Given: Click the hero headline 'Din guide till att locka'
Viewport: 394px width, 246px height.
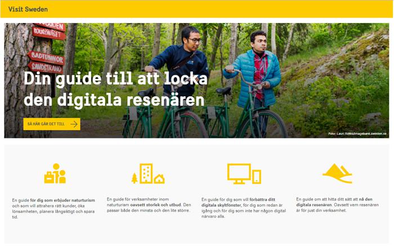Looking at the screenshot, I should pos(115,78).
